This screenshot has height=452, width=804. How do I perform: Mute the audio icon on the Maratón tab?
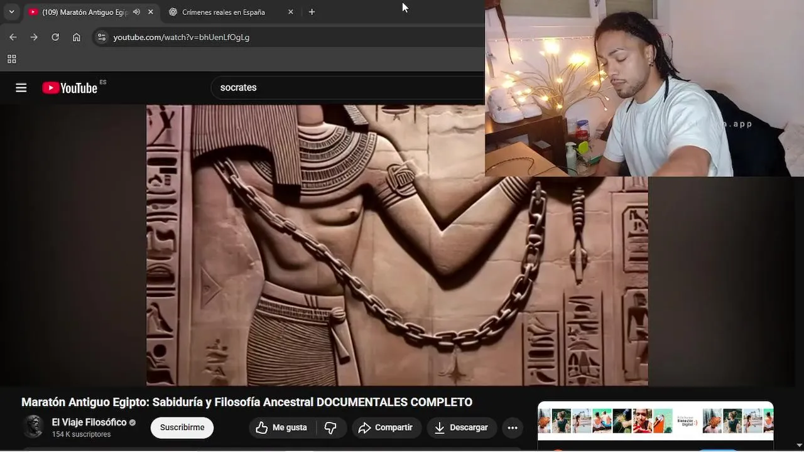click(136, 12)
